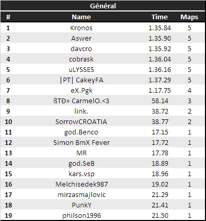206x221 pixels.
Task: Click the # rank column header
Action: [8, 17]
